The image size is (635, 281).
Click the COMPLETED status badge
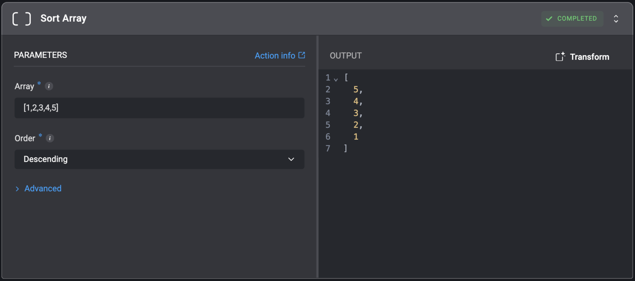tap(572, 19)
